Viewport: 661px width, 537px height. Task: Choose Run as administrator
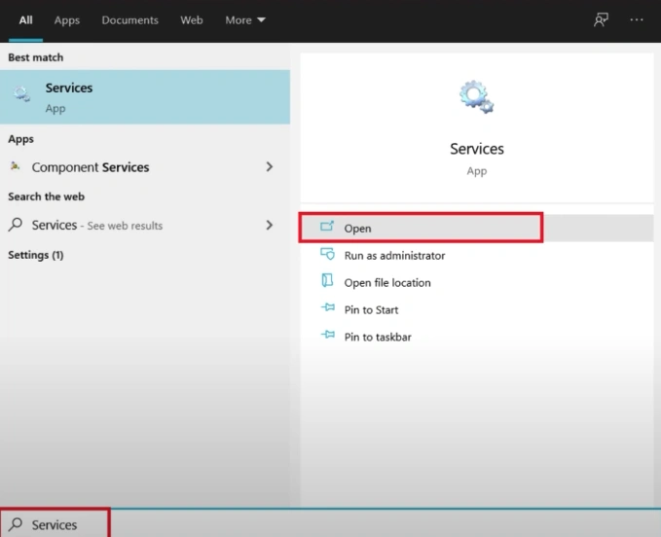coord(477,255)
